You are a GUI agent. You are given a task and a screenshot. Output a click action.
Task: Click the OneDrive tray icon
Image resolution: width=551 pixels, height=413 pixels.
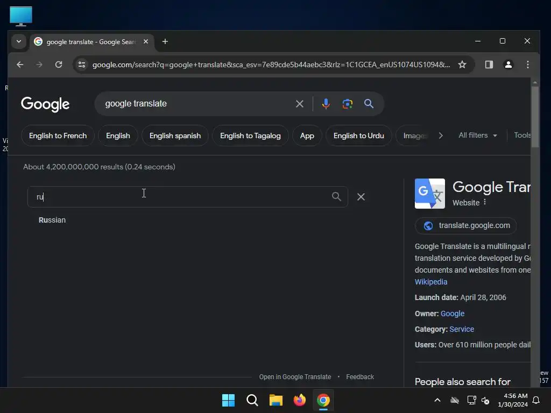pyautogui.click(x=455, y=400)
